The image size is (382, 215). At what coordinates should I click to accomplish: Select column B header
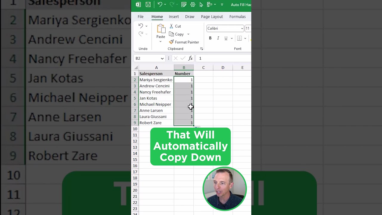(184, 67)
